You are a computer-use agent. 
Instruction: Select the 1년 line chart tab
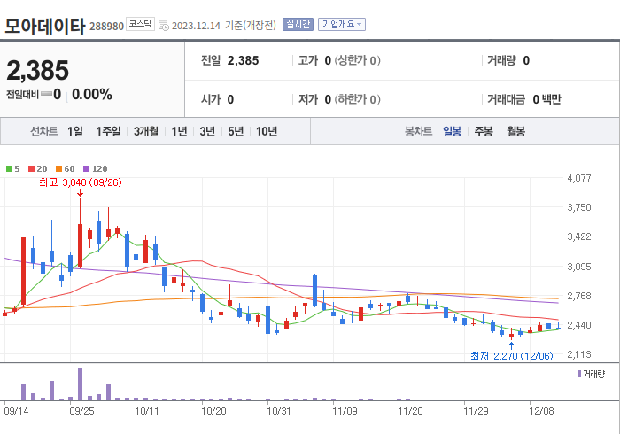click(x=179, y=131)
